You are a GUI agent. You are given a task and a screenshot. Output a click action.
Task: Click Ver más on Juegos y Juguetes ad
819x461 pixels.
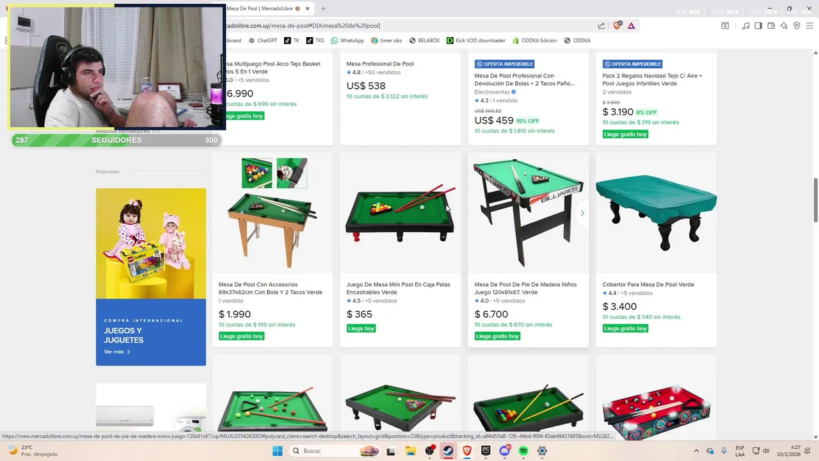tap(117, 352)
